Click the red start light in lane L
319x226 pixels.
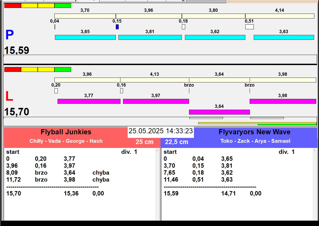pos(13,69)
